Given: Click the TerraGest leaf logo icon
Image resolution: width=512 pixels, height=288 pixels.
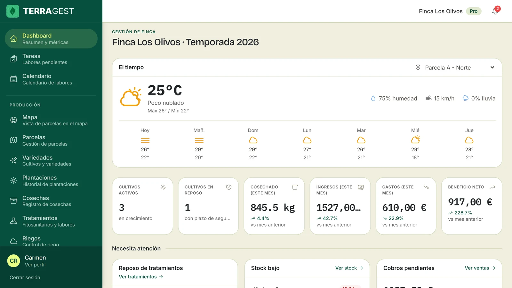Looking at the screenshot, I should 13,11.
